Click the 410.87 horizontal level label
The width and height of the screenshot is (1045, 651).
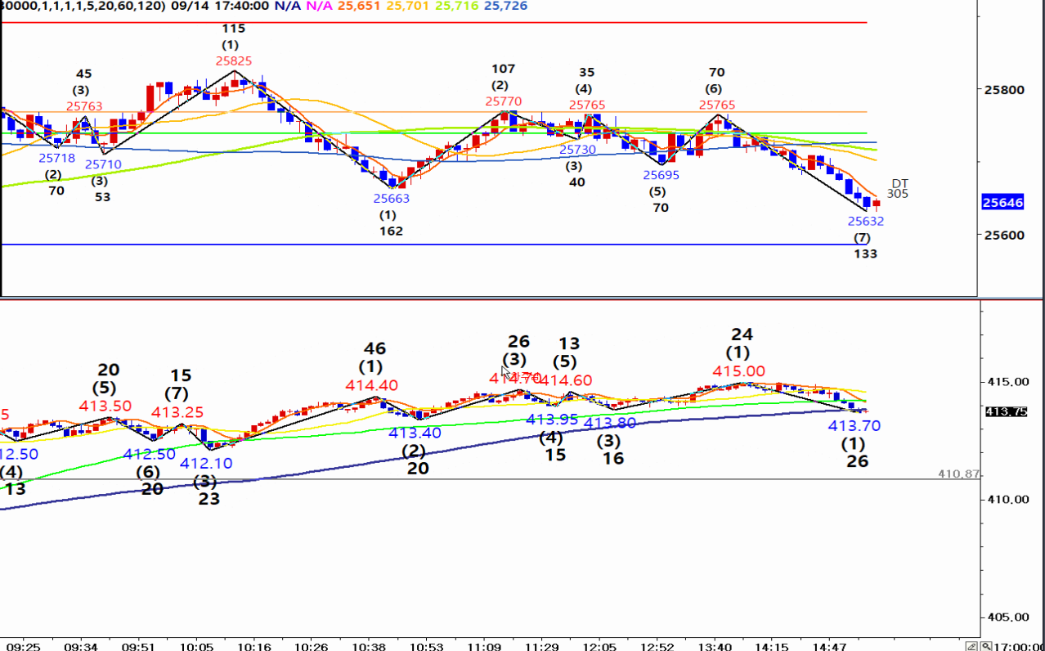(958, 474)
